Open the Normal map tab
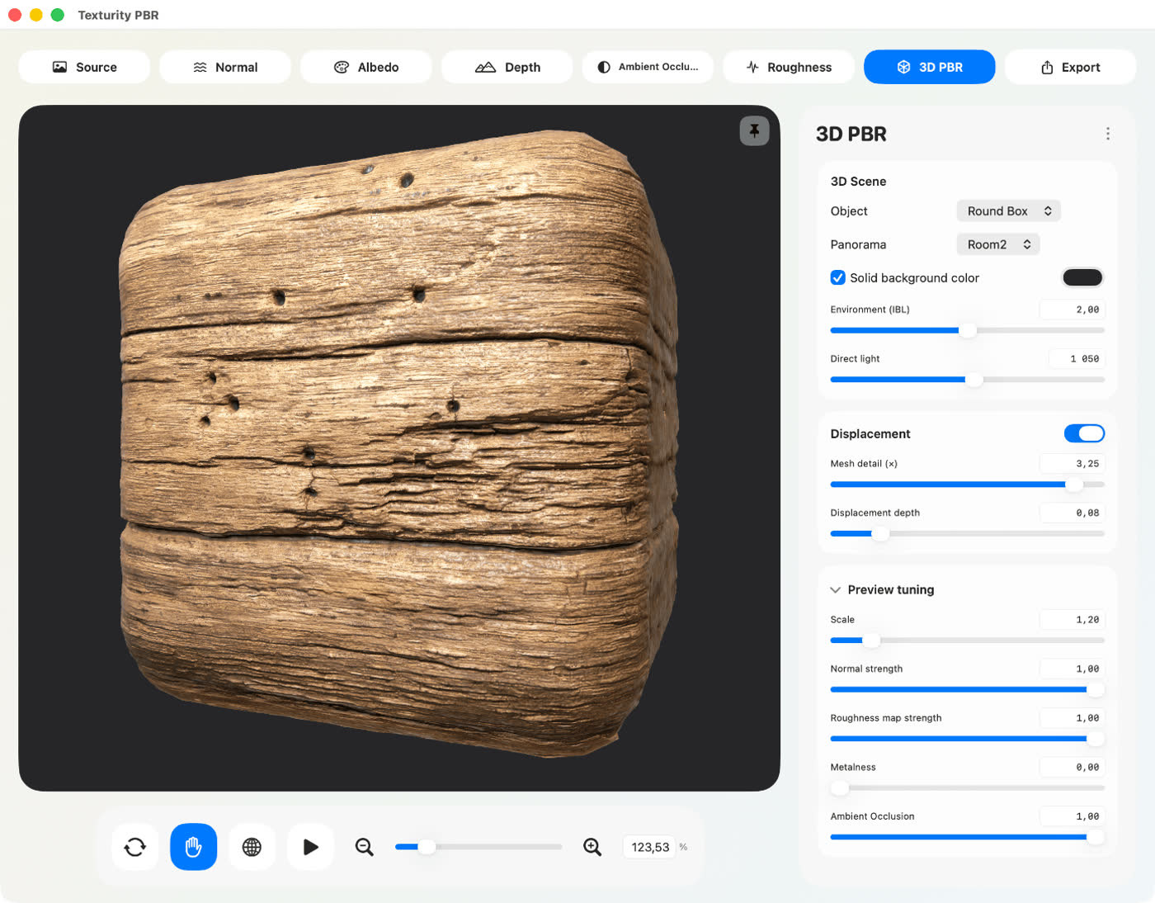The width and height of the screenshot is (1155, 903). 225,67
